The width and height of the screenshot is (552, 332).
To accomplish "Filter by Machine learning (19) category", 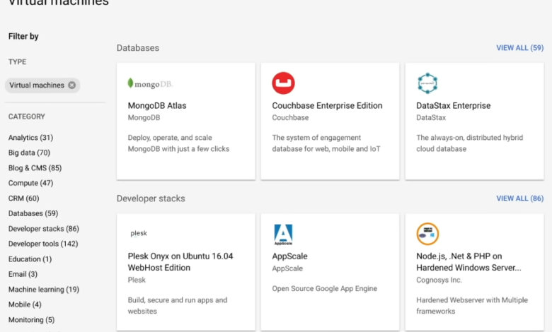I will pos(44,290).
